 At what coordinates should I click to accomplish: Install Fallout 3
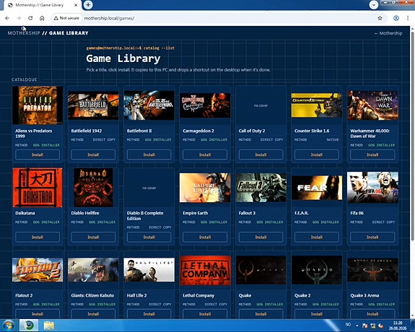(261, 237)
